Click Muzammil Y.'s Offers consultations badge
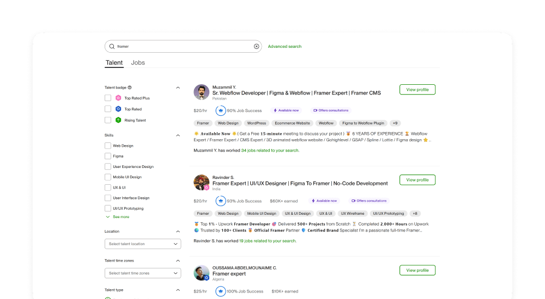The image size is (545, 299). (x=331, y=110)
